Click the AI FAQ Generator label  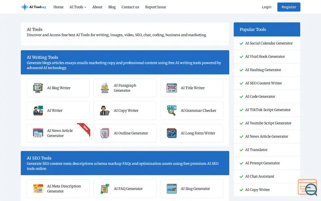pos(128,189)
